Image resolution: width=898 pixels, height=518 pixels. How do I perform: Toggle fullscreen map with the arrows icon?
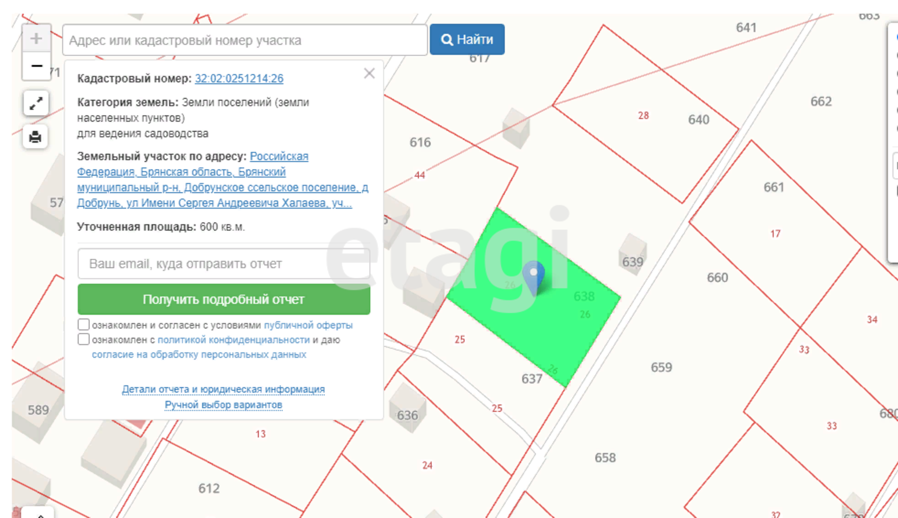[x=36, y=103]
